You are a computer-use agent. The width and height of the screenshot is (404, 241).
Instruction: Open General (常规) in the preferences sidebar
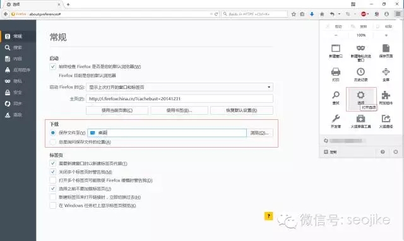tap(18, 37)
